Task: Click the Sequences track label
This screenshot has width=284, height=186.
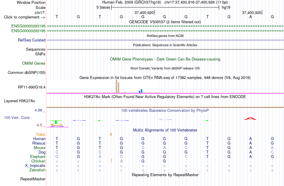Action: point(36,49)
